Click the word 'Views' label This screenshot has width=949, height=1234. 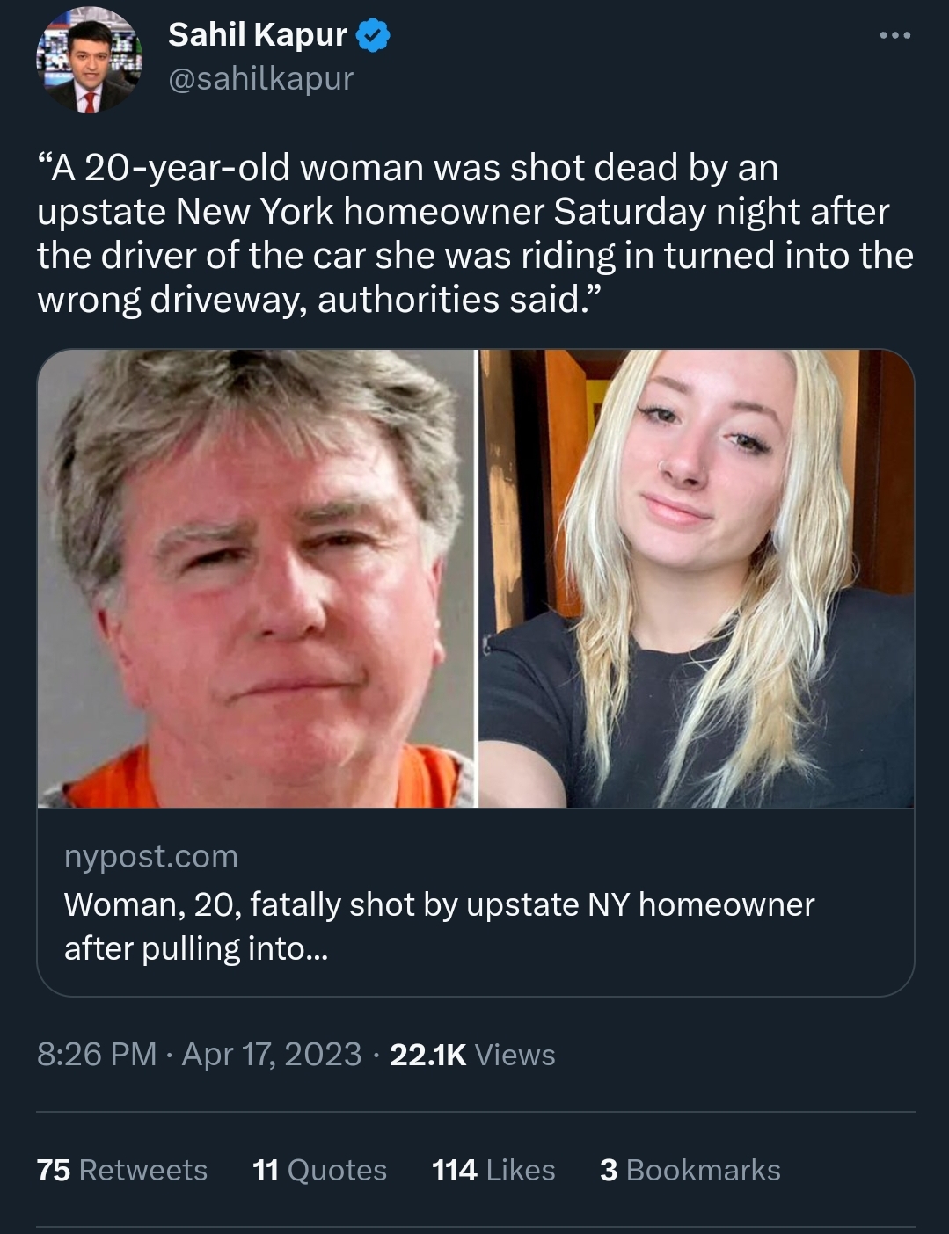pos(515,1054)
